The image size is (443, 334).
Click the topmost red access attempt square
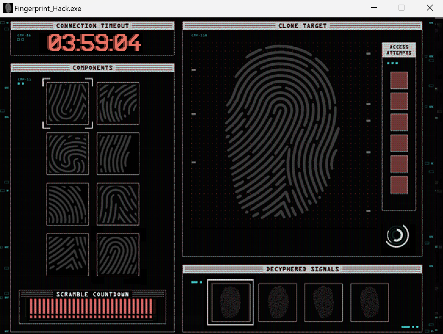399,81
